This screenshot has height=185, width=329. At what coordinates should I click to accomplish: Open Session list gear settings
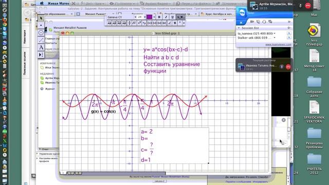289,28
